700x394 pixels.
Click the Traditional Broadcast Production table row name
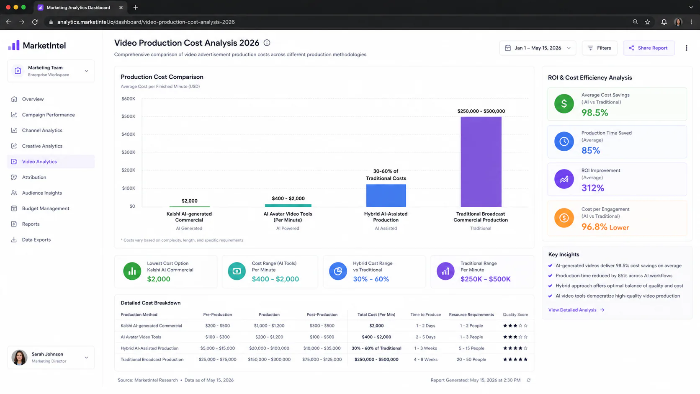click(x=152, y=360)
